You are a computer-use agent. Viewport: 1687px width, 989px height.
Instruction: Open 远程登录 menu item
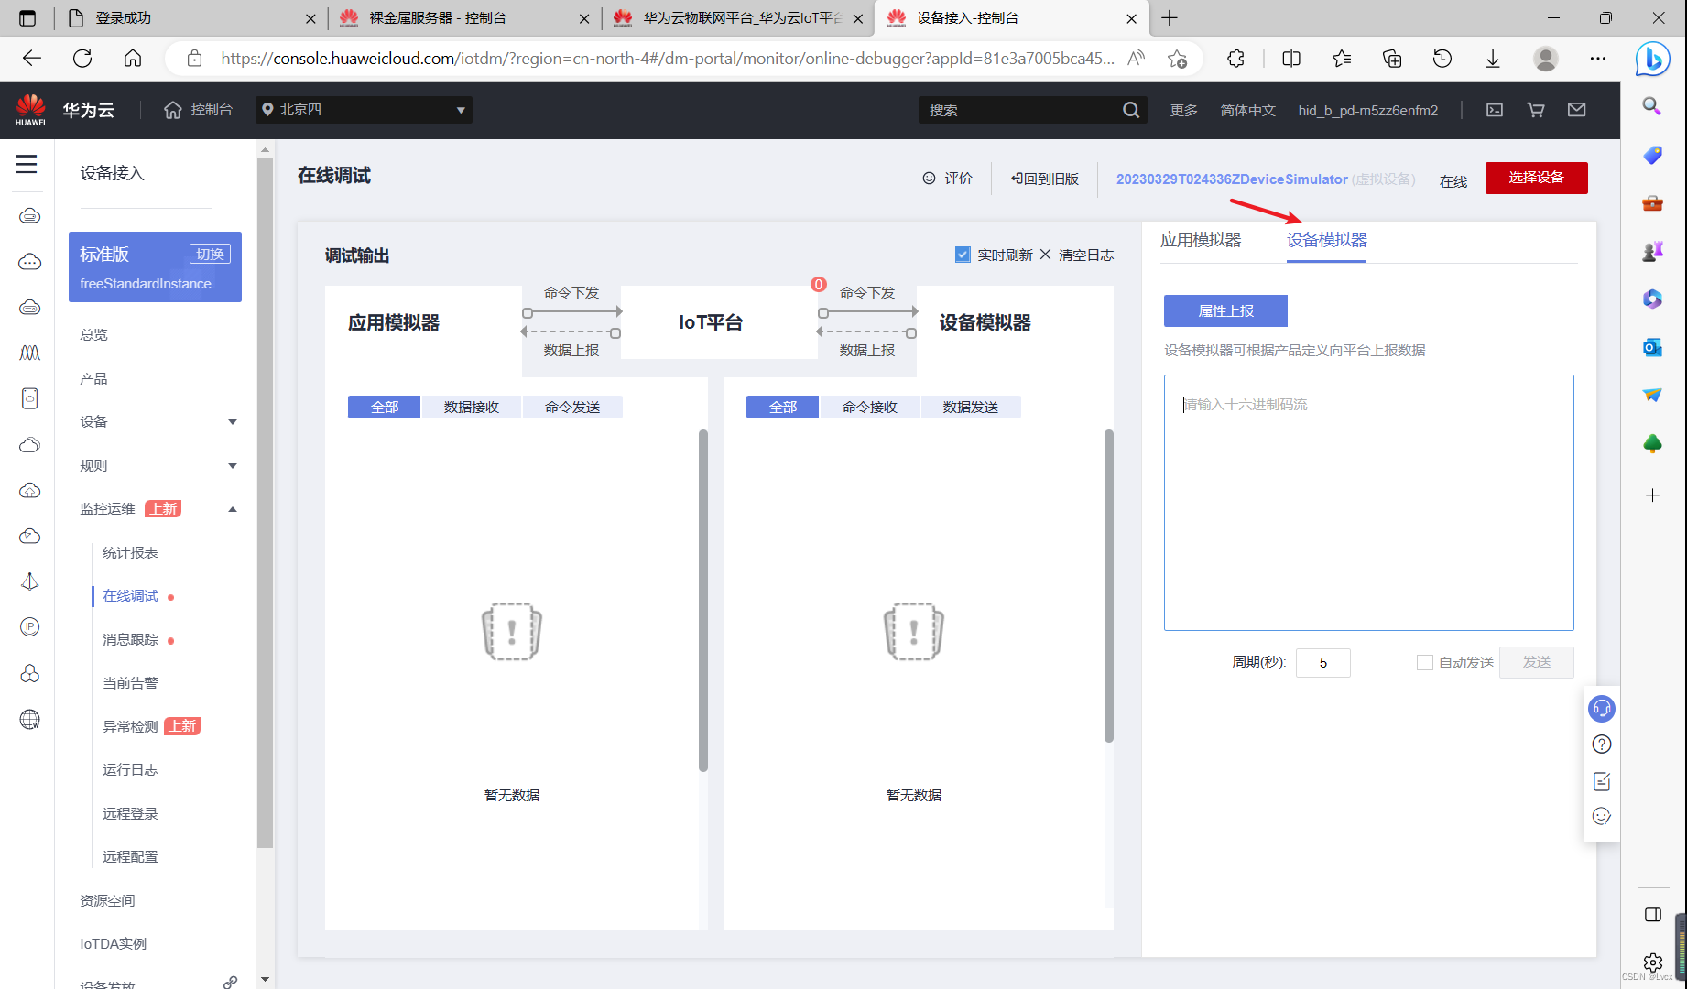130,813
